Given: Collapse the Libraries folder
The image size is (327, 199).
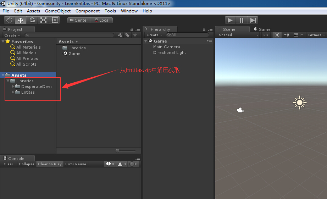Looking at the screenshot, I should [8, 81].
